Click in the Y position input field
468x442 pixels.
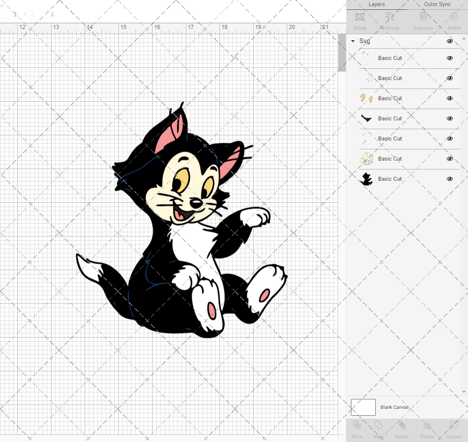point(40,15)
